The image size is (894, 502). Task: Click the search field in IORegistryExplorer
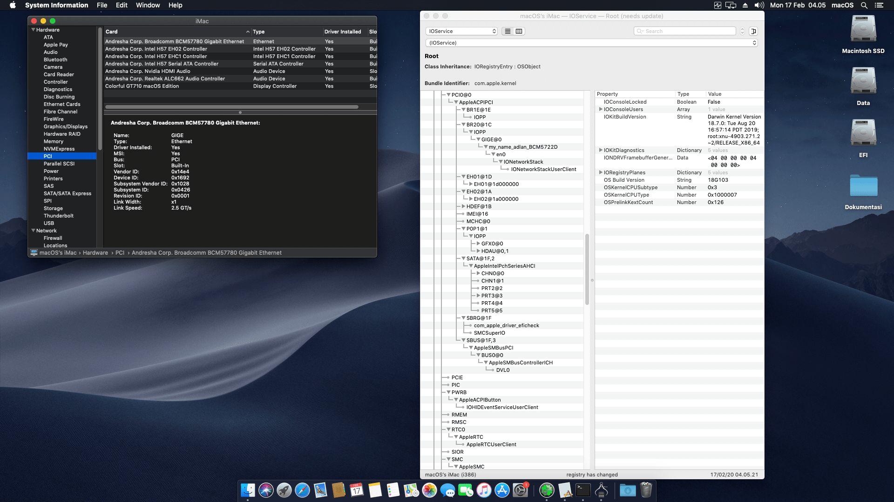pyautogui.click(x=684, y=31)
